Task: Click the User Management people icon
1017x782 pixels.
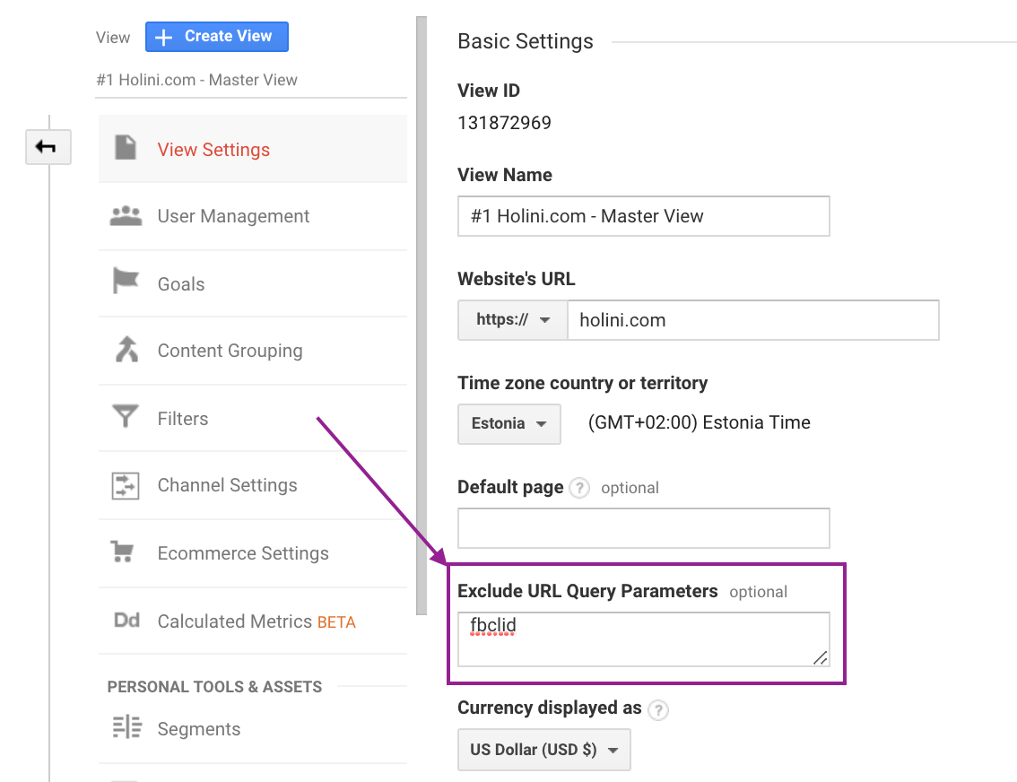Action: point(126,216)
